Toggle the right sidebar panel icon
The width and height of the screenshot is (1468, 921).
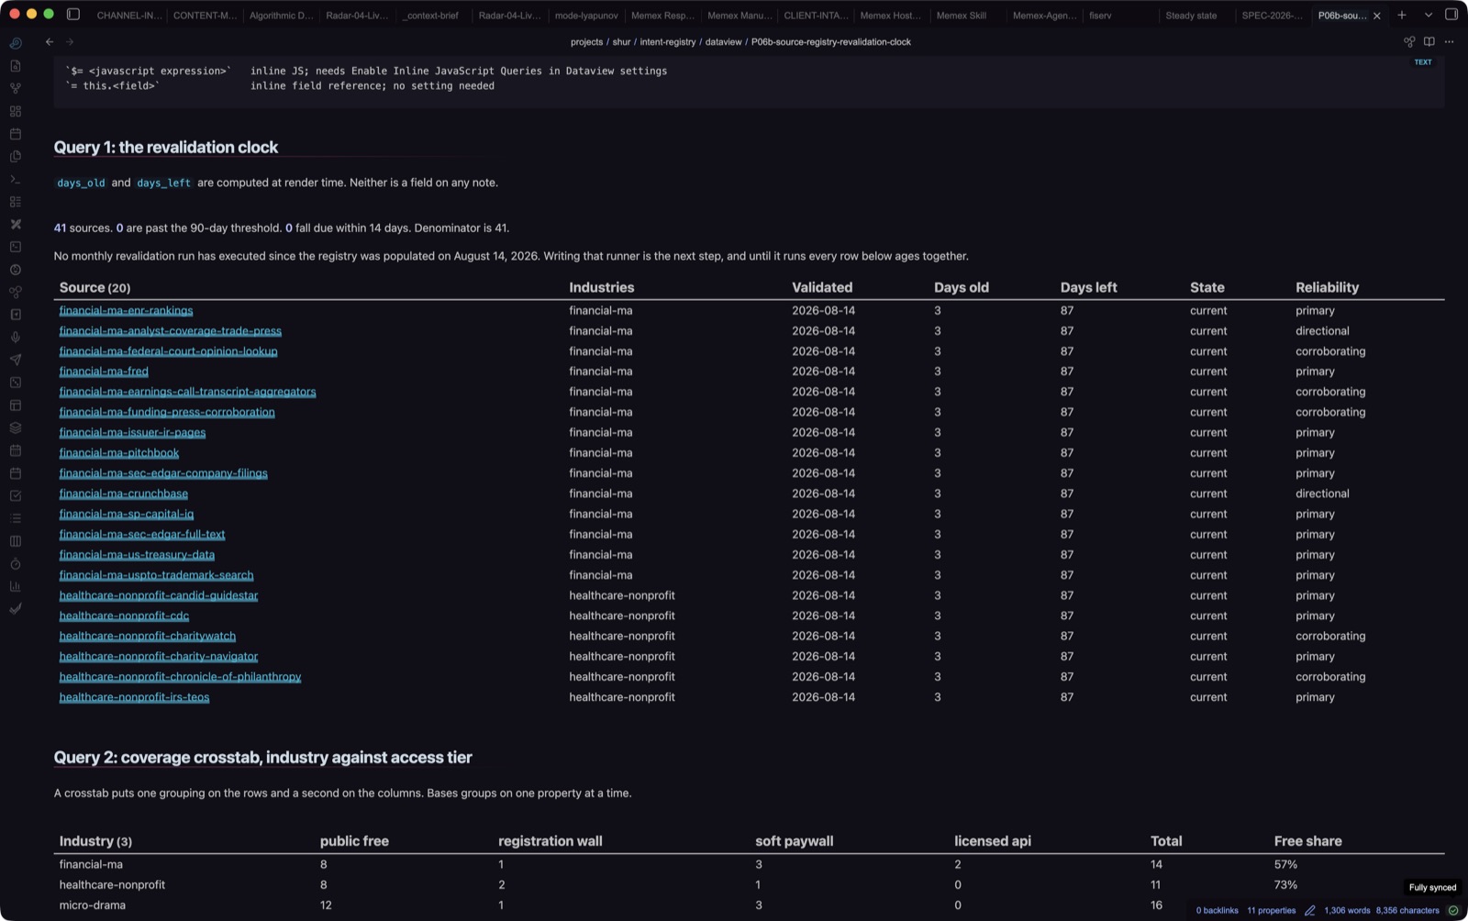(1451, 15)
